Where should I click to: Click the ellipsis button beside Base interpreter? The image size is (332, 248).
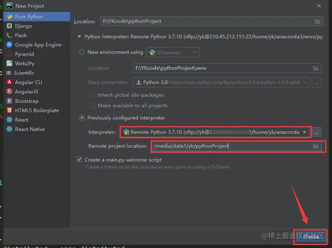[x=317, y=82]
